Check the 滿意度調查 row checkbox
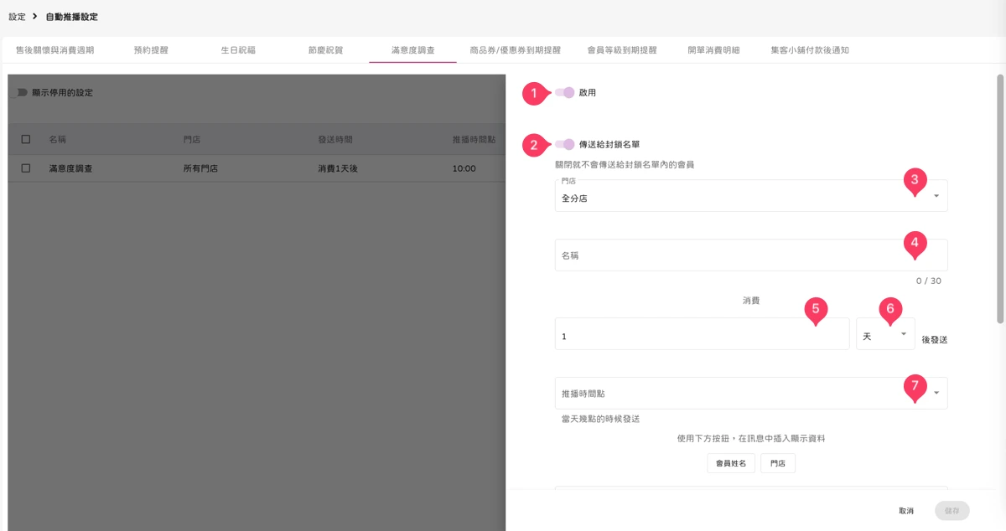 (x=26, y=168)
